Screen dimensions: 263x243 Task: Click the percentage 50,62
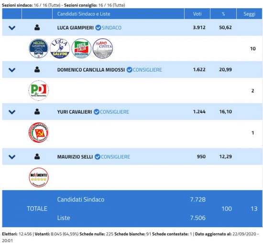225,28
